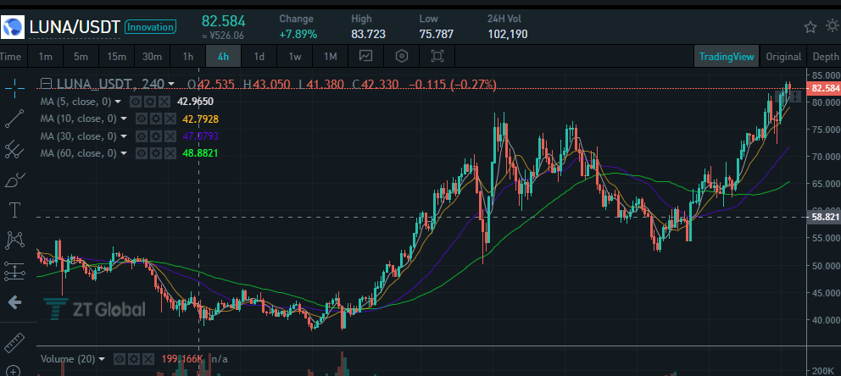This screenshot has width=841, height=376.
Task: Expand Volume (20) dropdown arrow
Action: click(x=102, y=358)
